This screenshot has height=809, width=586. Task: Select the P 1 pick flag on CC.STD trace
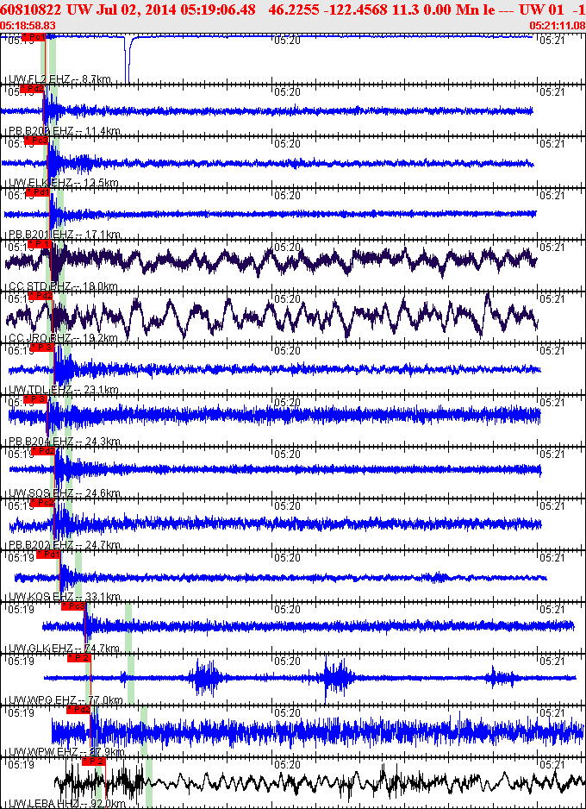click(x=40, y=243)
